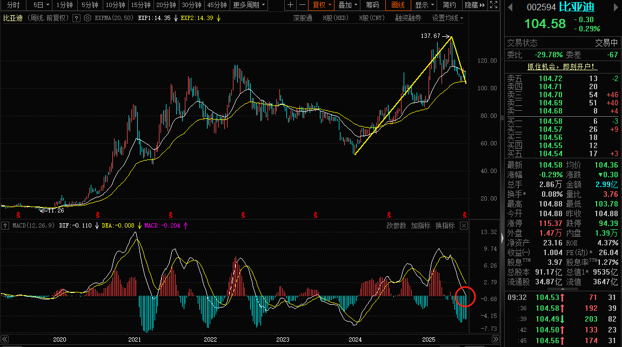Toggle the 简约 simple view
The height and width of the screenshot is (347, 622).
(x=450, y=5)
